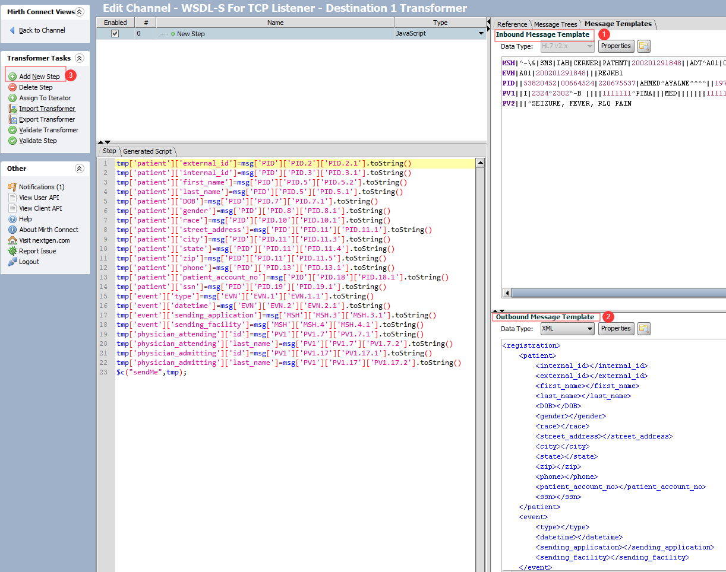This screenshot has height=572, width=726.
Task: Open the Help link
Action: pos(26,219)
